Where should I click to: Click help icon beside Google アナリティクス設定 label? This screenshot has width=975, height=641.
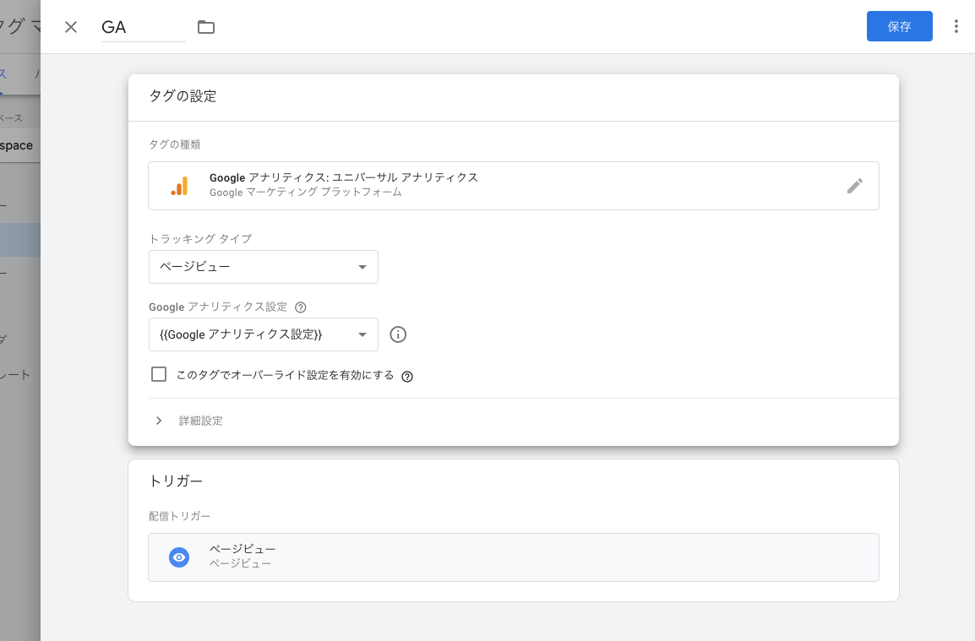tap(300, 307)
